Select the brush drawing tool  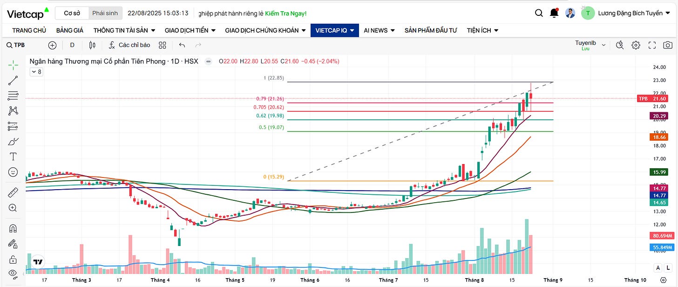[x=13, y=141]
